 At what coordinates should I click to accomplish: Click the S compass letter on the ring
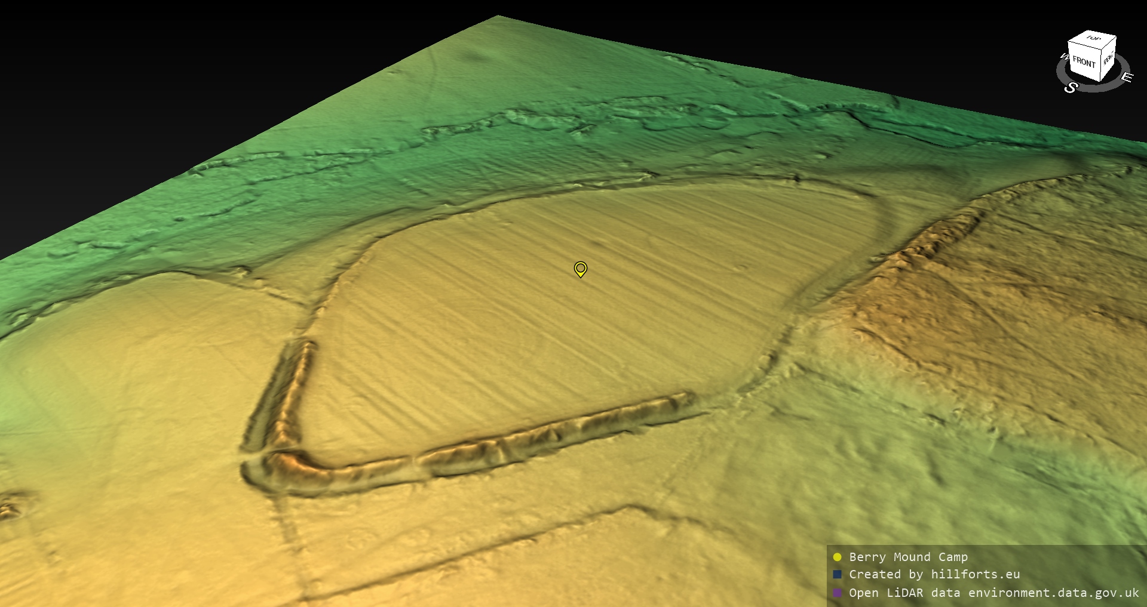tap(1071, 88)
